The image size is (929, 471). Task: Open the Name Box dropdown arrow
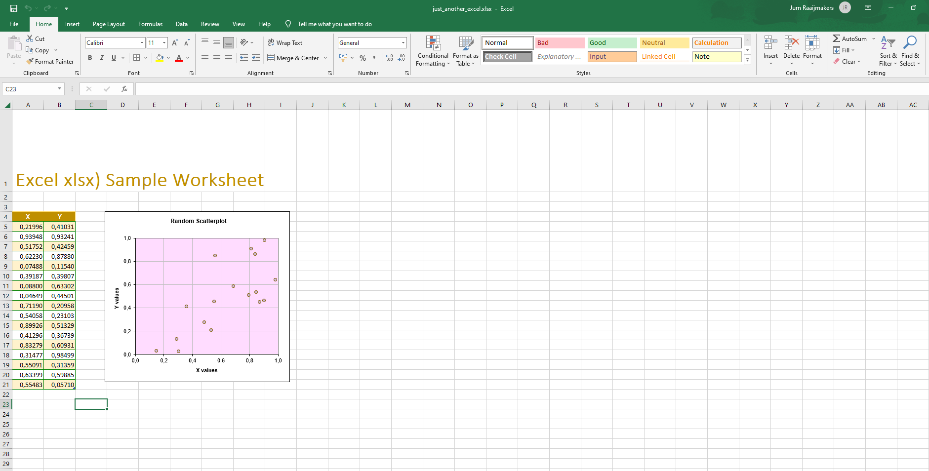tap(59, 89)
